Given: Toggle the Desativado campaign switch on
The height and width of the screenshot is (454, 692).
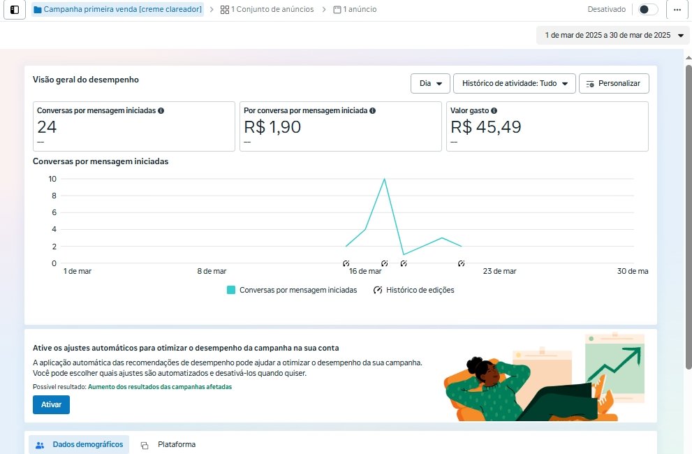Looking at the screenshot, I should click(647, 10).
